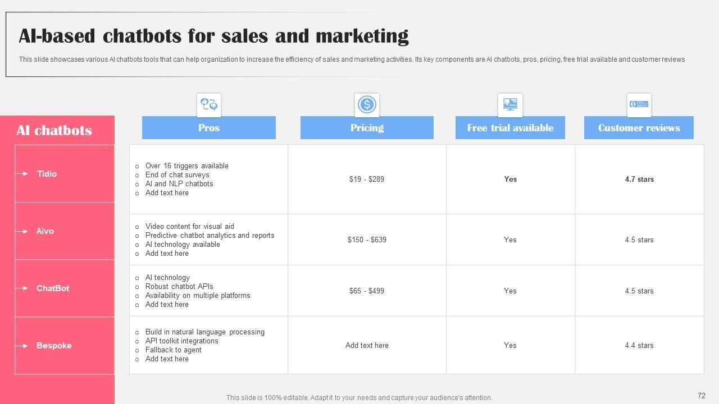Click the arrow icon beside Tidio
Image resolution: width=719 pixels, height=404 pixels.
(22, 174)
